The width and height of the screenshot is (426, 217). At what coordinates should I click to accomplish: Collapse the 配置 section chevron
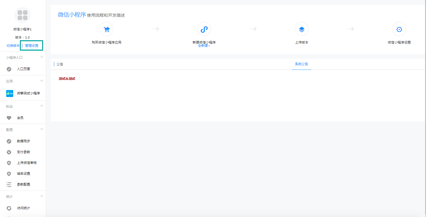click(x=42, y=129)
